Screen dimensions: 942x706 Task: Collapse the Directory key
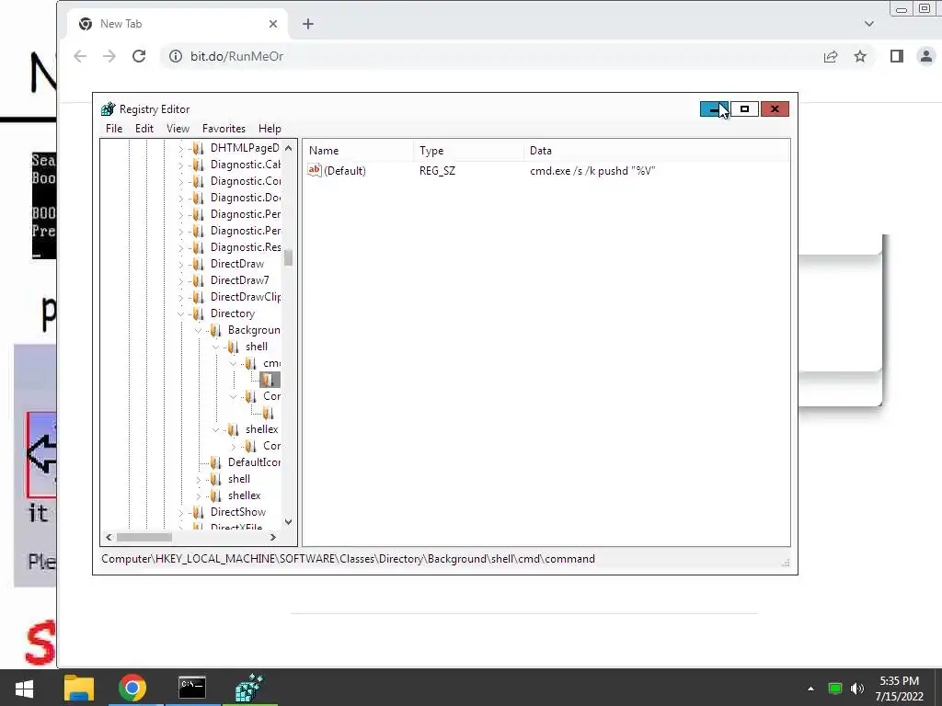point(181,313)
